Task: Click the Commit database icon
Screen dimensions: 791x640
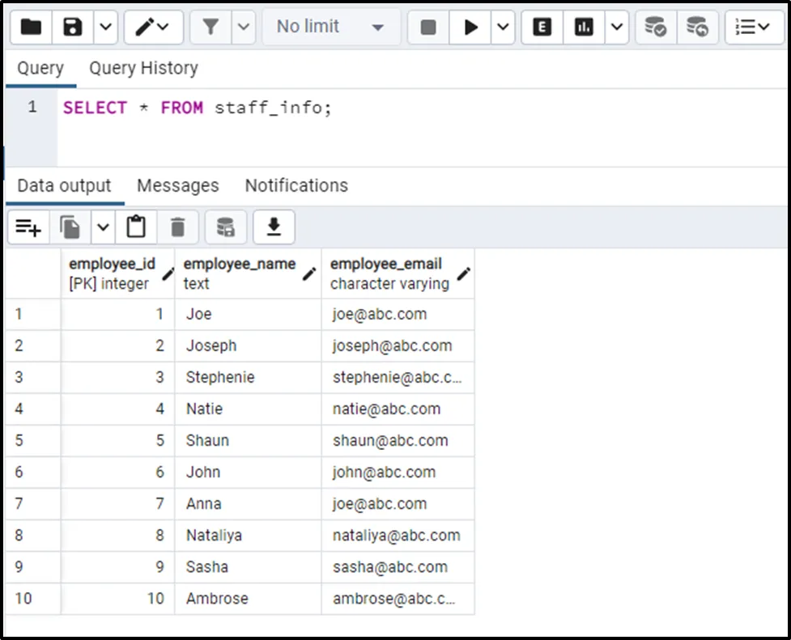Action: coord(655,28)
